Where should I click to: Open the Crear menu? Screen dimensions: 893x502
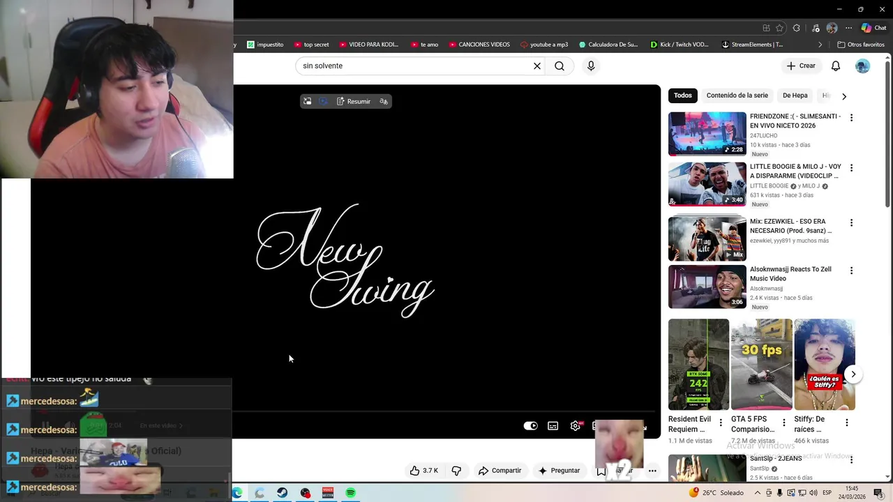pos(801,66)
